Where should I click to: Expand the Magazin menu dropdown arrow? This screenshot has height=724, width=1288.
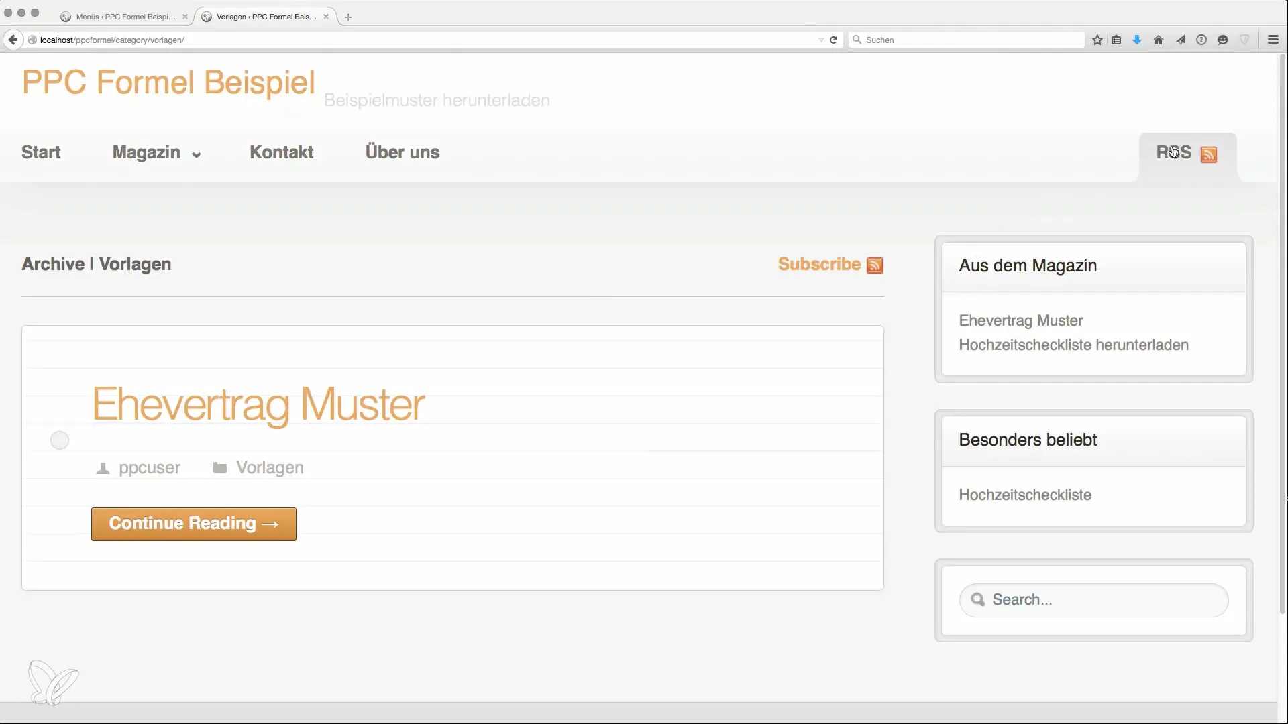point(197,155)
